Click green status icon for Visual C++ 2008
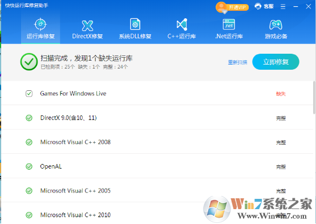This screenshot has width=316, height=224. tap(29, 142)
